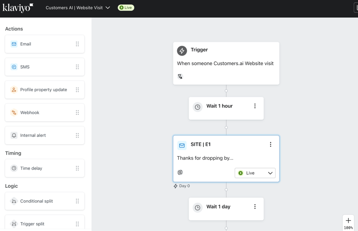The height and width of the screenshot is (231, 358).
Task: Click the Day 0 marker below the email card
Action: click(182, 186)
